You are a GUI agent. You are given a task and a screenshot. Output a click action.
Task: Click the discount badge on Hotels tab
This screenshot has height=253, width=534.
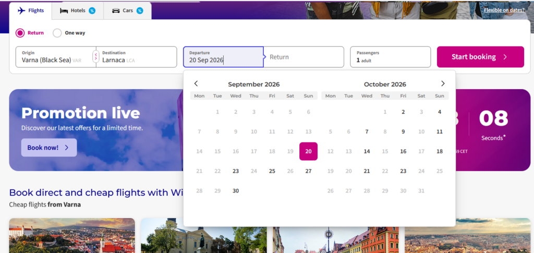pyautogui.click(x=92, y=10)
